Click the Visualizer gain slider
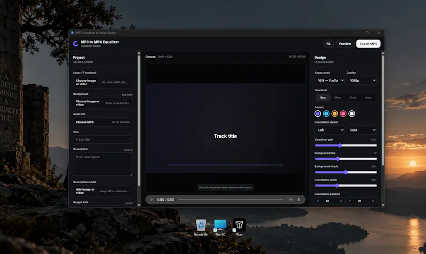Screen dimensions: 426x254 point(346,145)
